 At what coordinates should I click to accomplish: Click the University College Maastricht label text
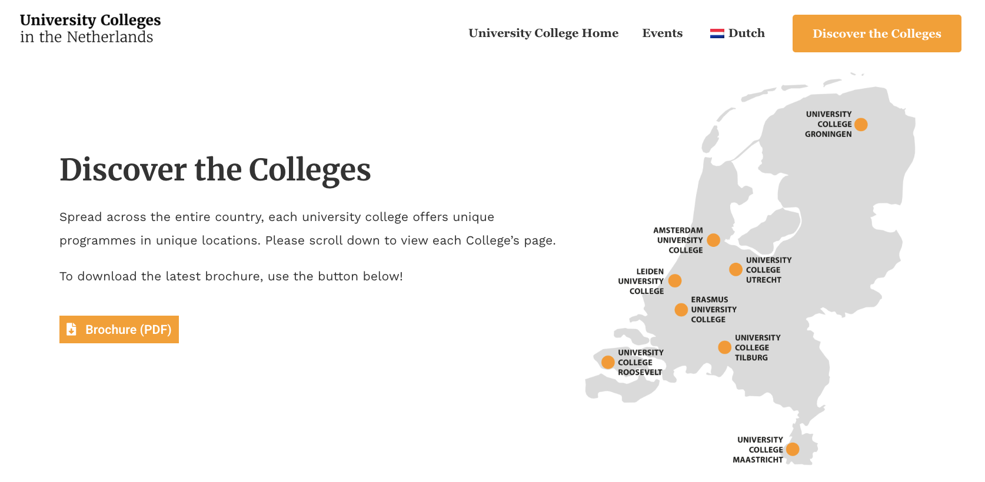pyautogui.click(x=758, y=450)
